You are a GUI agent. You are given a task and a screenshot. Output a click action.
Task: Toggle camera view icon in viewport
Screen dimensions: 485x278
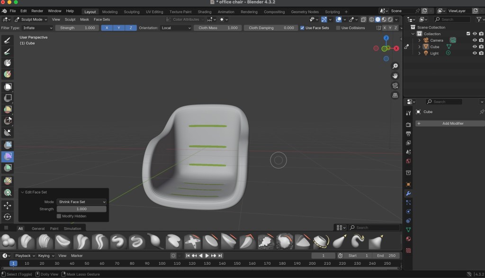(395, 86)
